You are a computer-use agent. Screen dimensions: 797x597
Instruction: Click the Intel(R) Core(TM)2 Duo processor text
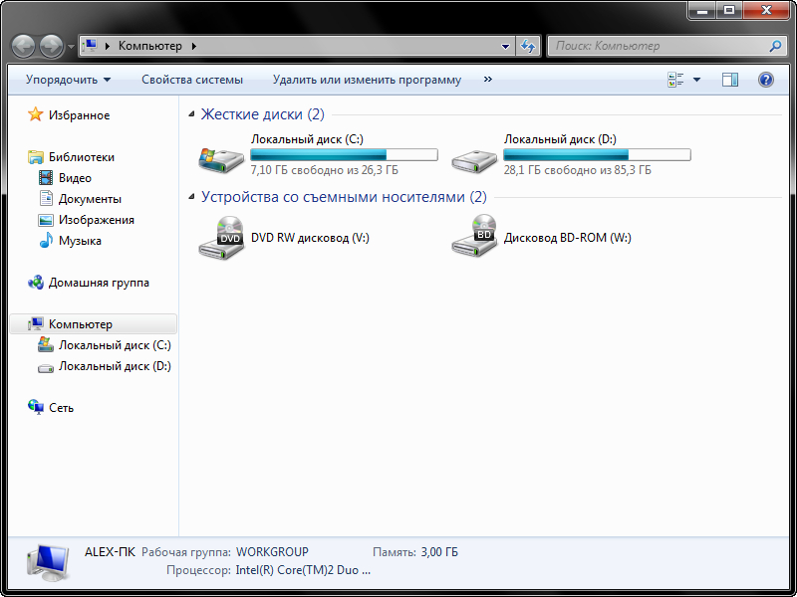pyautogui.click(x=303, y=570)
